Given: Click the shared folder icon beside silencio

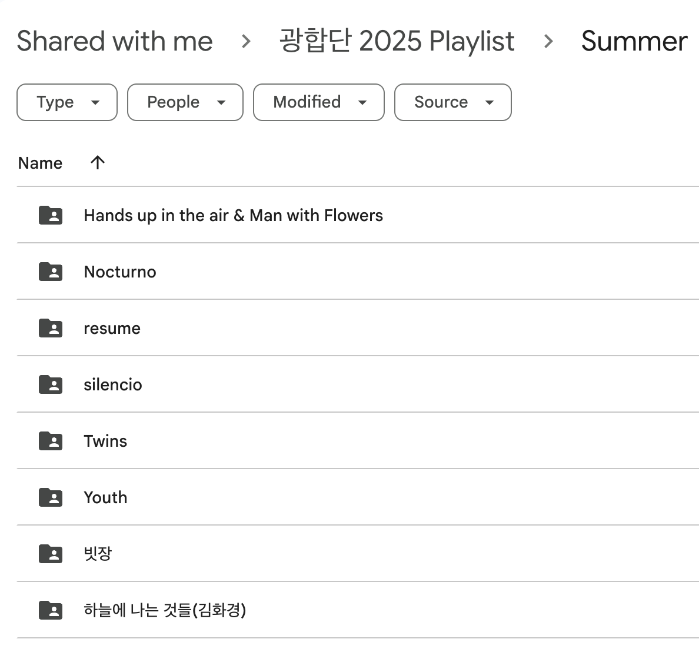Looking at the screenshot, I should point(51,384).
